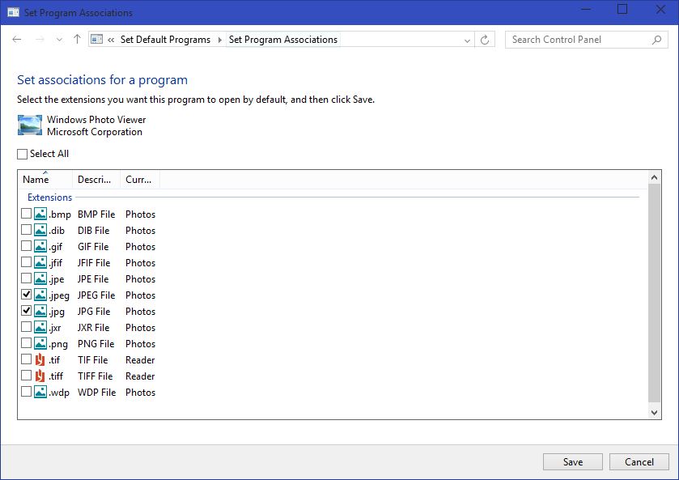
Task: Open the Set Default Programs breadcrumb
Action: (165, 40)
